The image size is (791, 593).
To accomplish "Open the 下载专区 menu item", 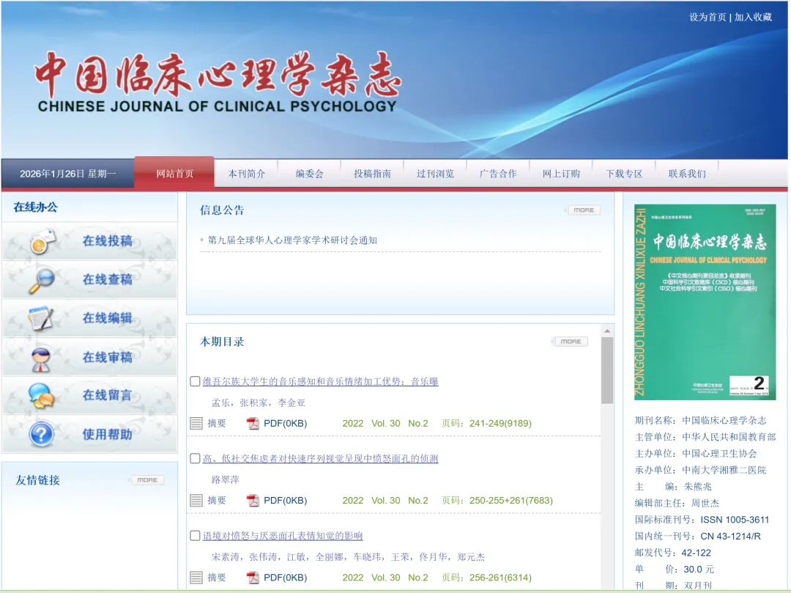I will (x=624, y=174).
